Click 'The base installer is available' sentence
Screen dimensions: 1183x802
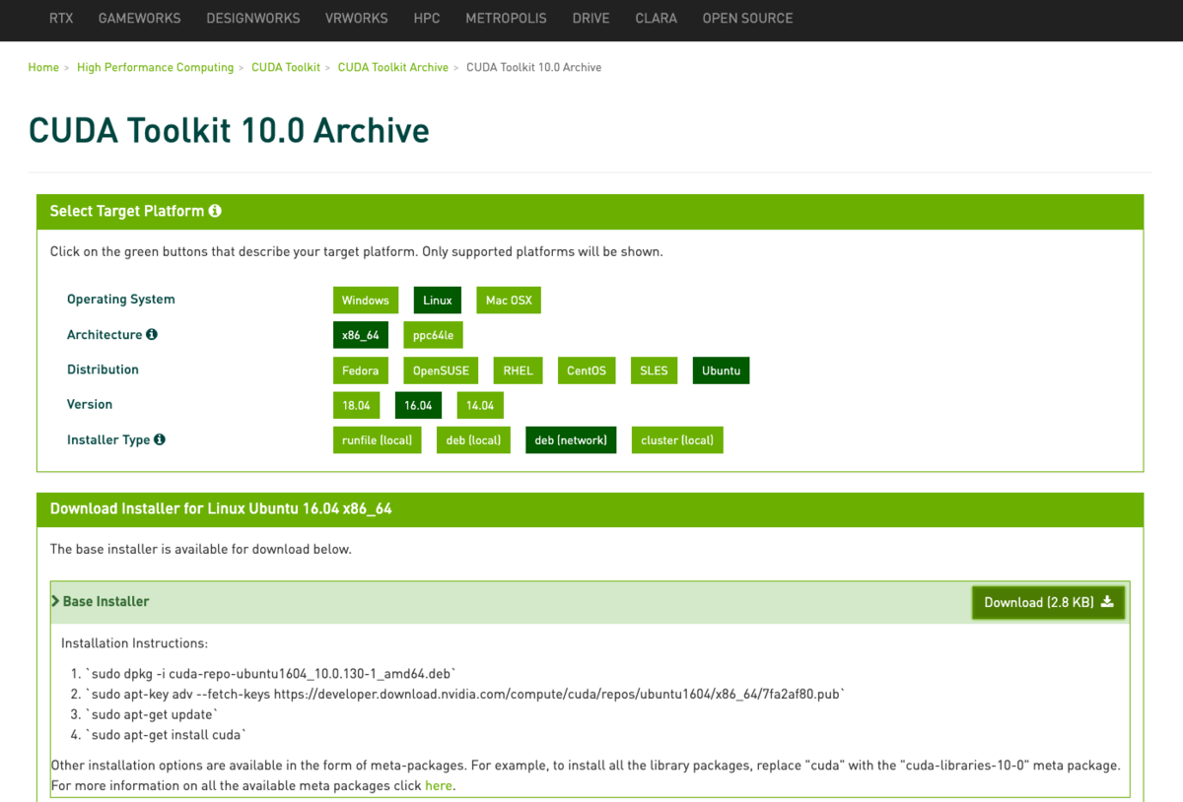201,549
